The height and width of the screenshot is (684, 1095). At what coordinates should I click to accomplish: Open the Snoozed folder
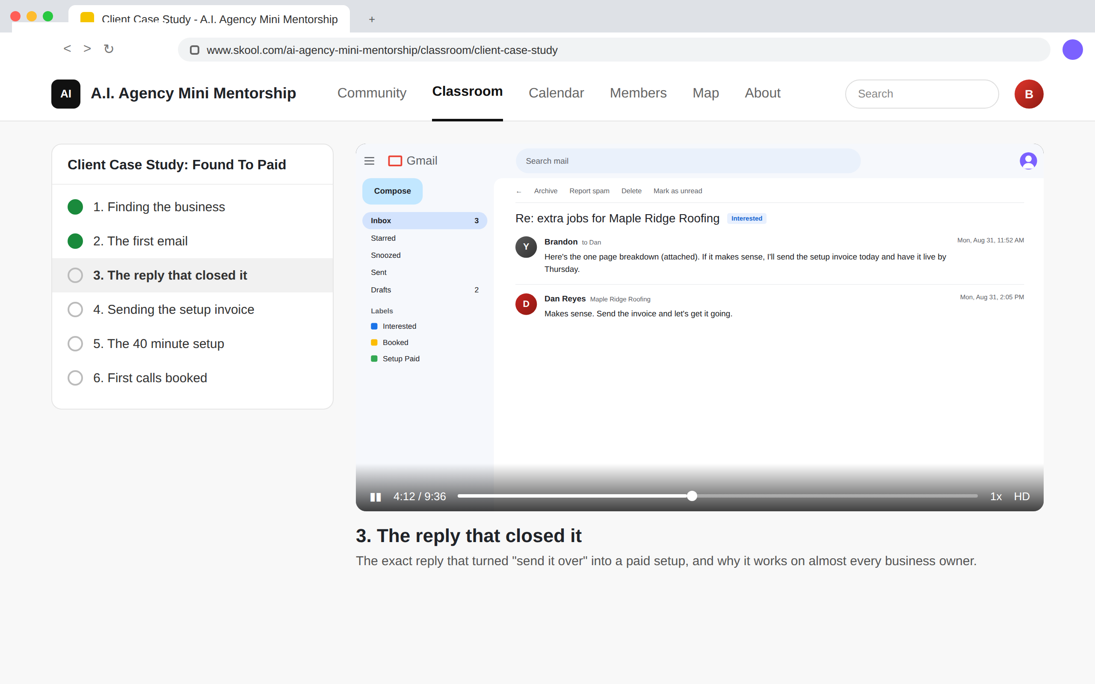(424, 255)
